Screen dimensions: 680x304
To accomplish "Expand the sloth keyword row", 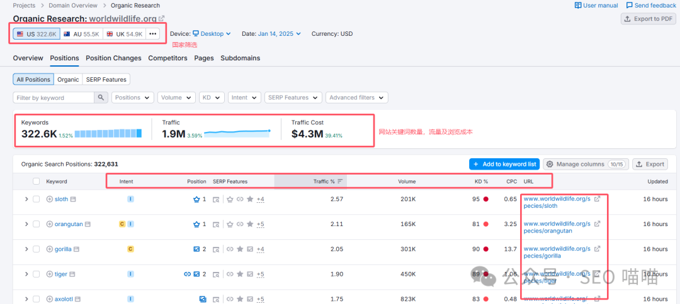I will click(x=26, y=199).
